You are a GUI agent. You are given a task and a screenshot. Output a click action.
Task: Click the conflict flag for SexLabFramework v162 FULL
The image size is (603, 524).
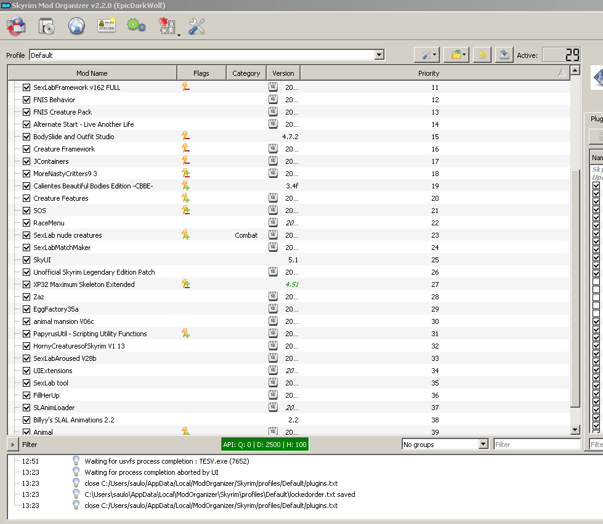186,87
